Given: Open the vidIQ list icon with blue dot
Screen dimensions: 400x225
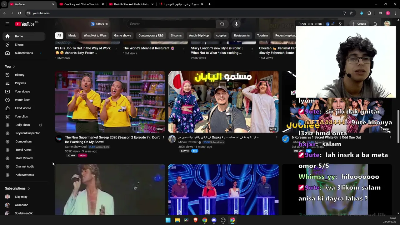Looking at the screenshot, I should [333, 24].
